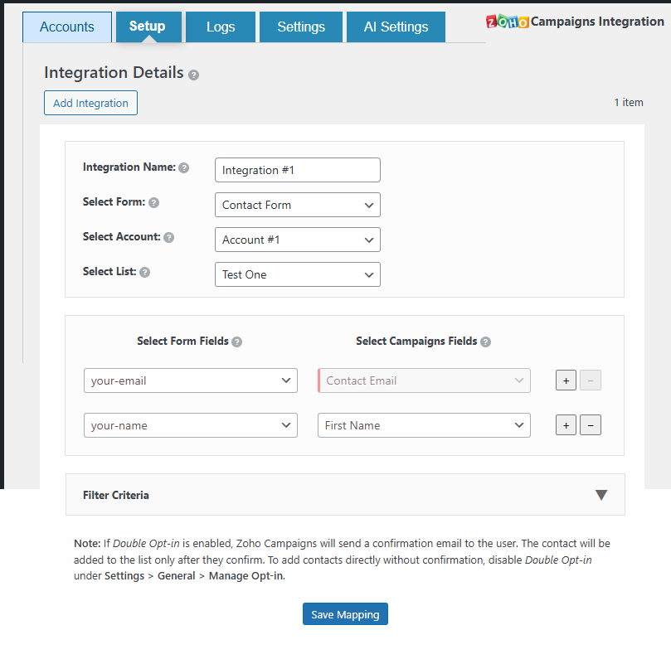Click help icon next to Integration Details
Image resolution: width=671 pixels, height=664 pixels.
coord(193,75)
